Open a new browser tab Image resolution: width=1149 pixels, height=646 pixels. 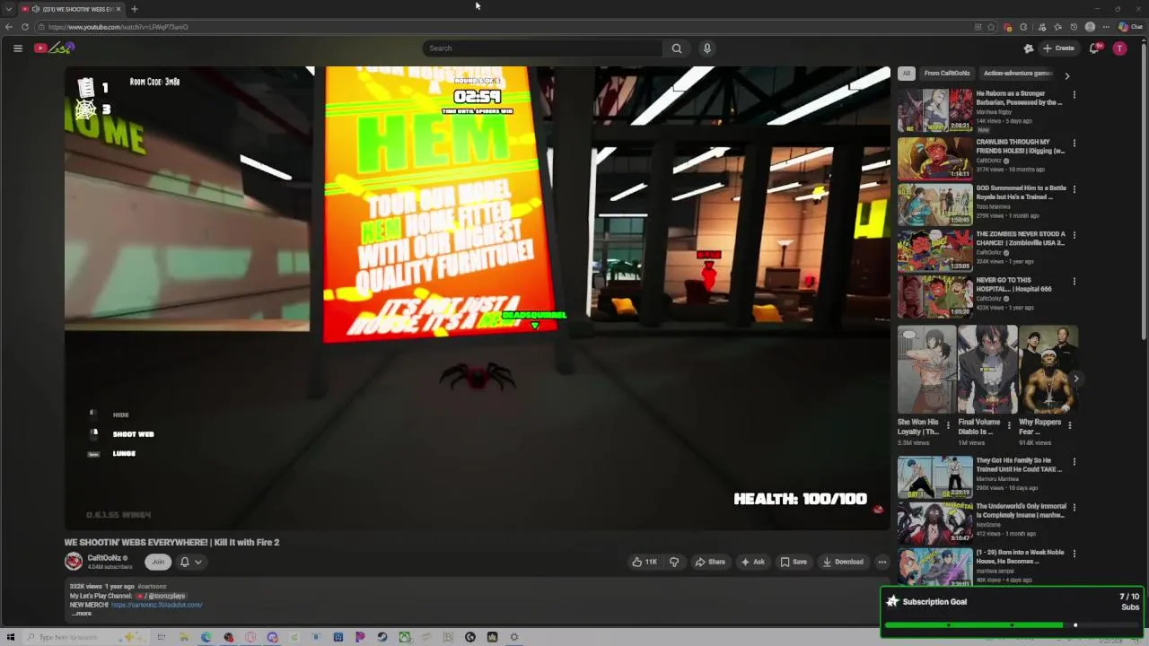point(135,9)
